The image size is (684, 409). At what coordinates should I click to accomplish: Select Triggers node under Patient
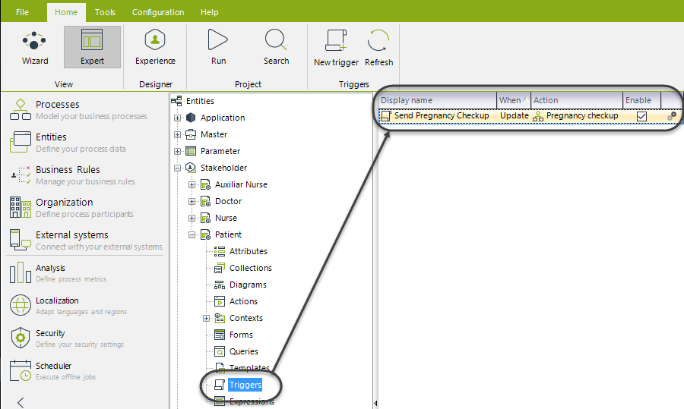[245, 385]
